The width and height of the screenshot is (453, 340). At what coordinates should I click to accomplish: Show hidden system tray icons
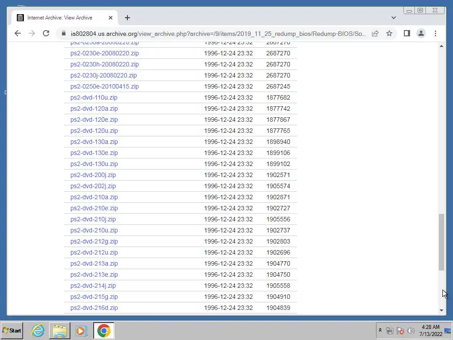point(380,330)
